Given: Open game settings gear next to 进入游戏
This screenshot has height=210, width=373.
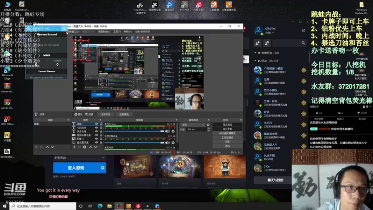Looking at the screenshot, I should pyautogui.click(x=103, y=168).
